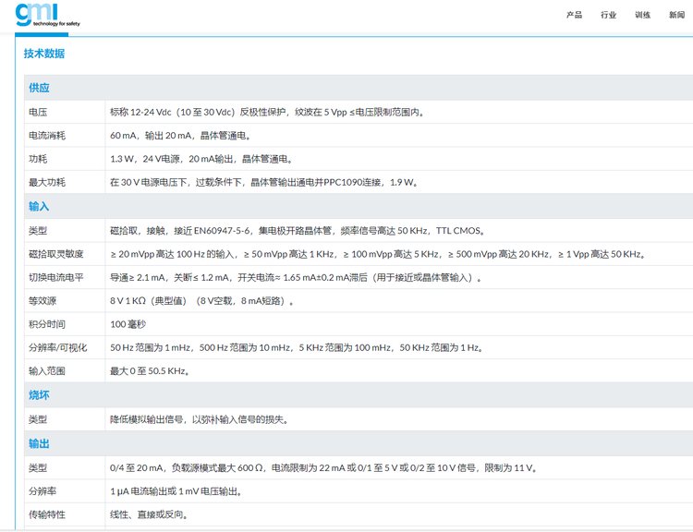The image size is (693, 532).
Task: Select the 技术数据 heading
Action: point(44,54)
